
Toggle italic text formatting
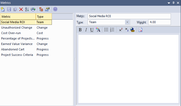[86, 30]
